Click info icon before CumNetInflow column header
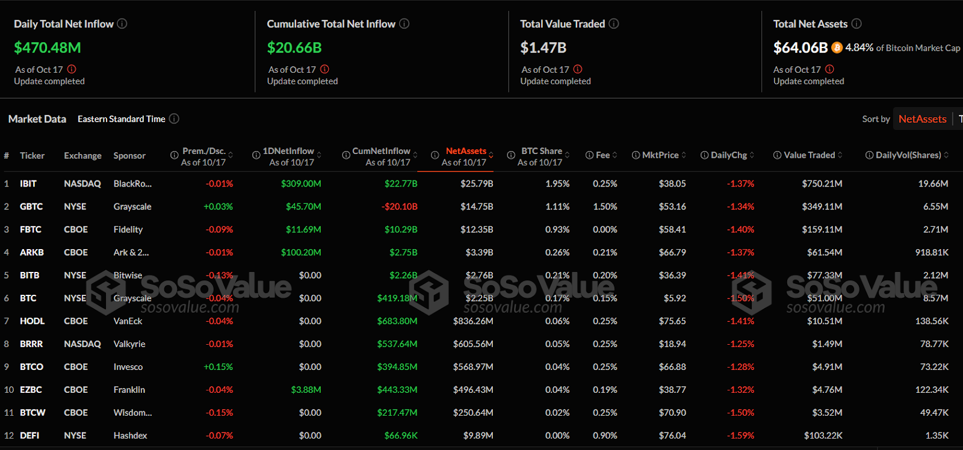963x450 pixels. (x=346, y=155)
